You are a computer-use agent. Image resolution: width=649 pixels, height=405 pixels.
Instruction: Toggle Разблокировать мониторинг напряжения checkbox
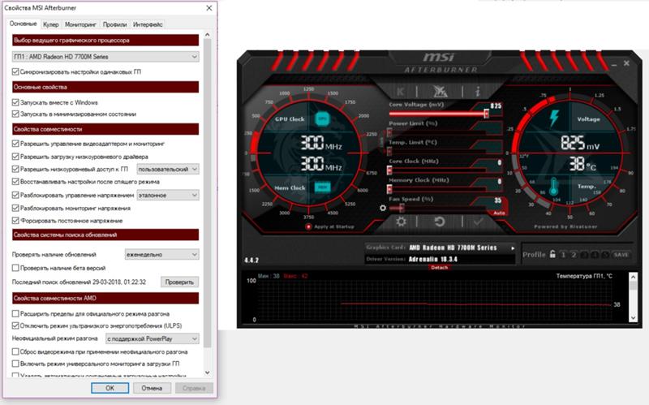pos(15,208)
